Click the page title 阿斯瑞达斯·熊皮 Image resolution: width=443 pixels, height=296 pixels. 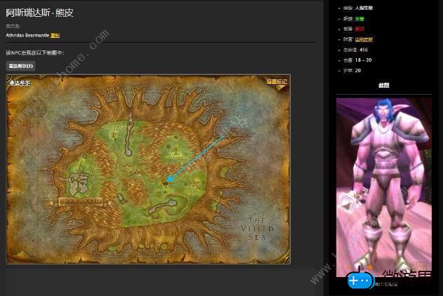coord(39,13)
